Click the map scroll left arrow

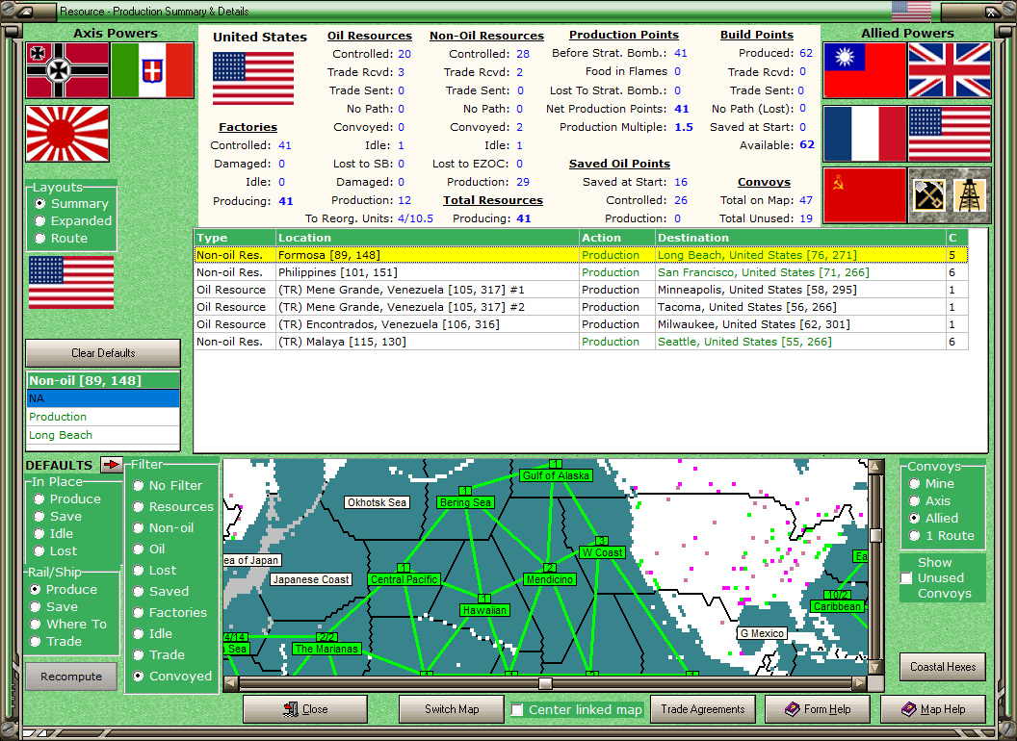(x=231, y=683)
